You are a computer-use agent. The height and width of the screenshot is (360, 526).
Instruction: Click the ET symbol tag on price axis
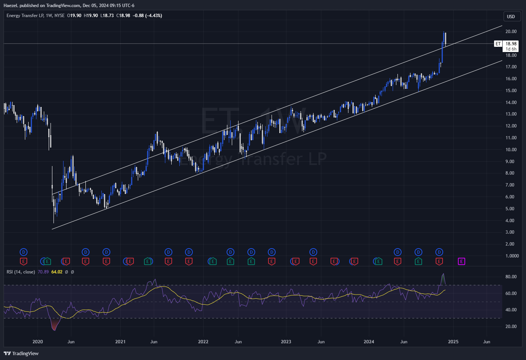pos(498,44)
